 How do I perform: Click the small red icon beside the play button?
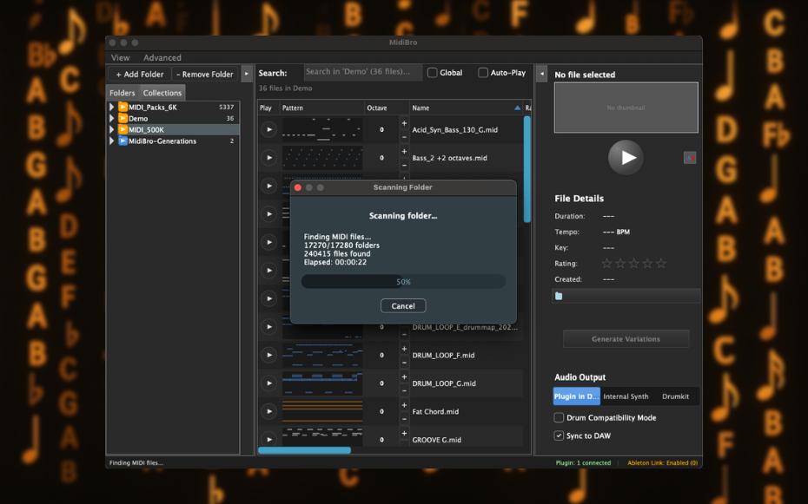point(689,157)
